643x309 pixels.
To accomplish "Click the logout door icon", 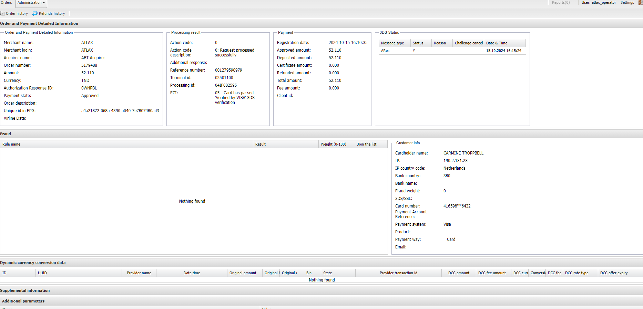I will point(641,2).
